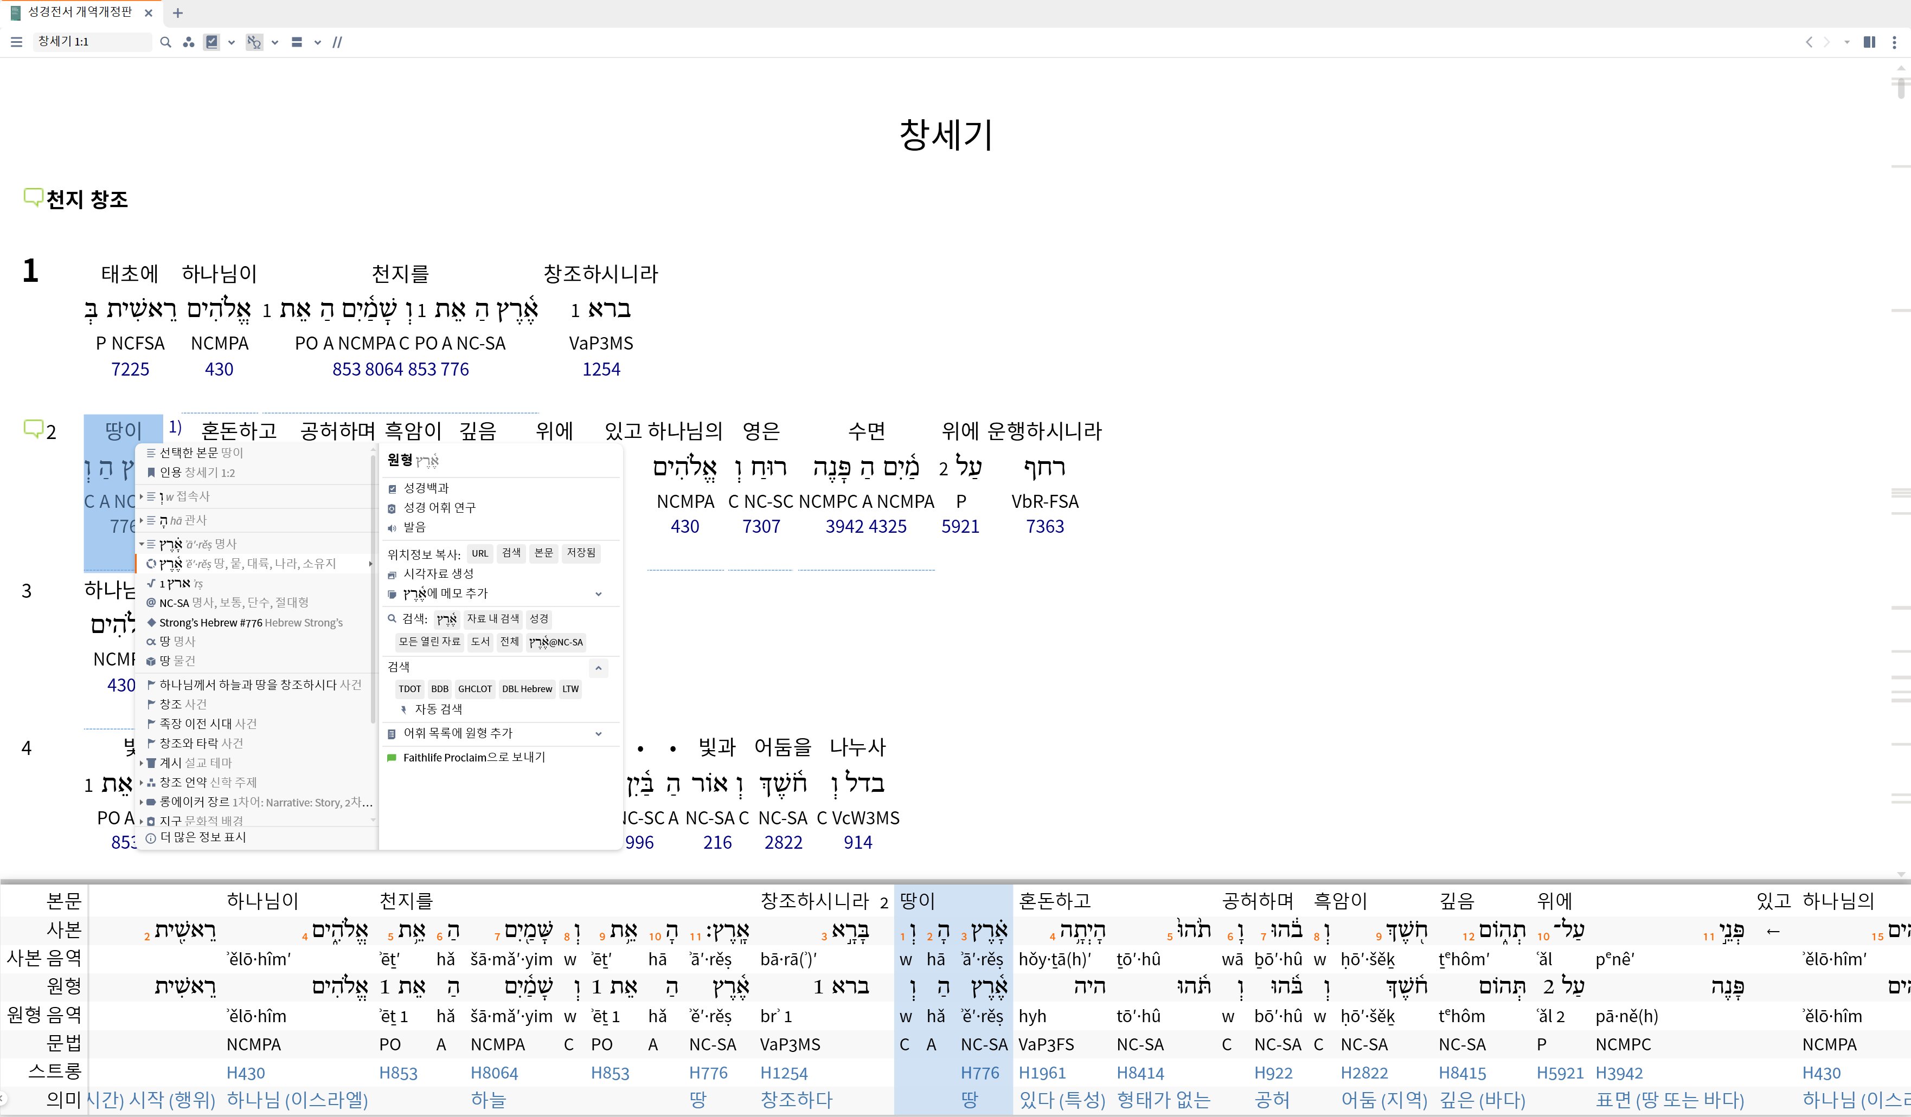Go back with the navigation left arrow
Image resolution: width=1911 pixels, height=1117 pixels.
click(x=1809, y=42)
